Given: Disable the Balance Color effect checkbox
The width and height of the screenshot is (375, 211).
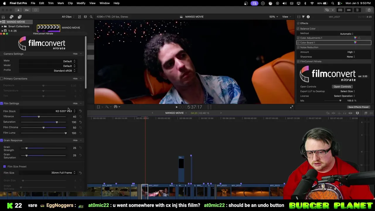Looking at the screenshot, I should 298,28.
